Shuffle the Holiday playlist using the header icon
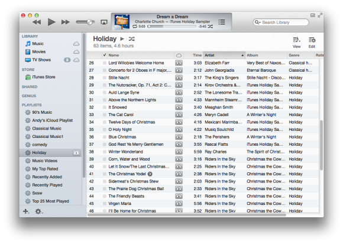Image resolution: width=343 pixels, height=244 pixels. point(132,39)
